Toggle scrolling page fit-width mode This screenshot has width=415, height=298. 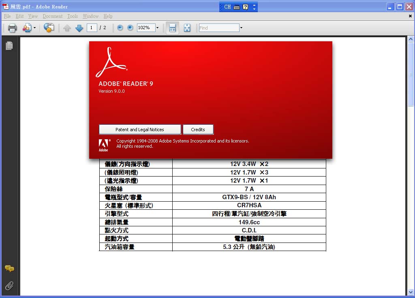tap(172, 28)
